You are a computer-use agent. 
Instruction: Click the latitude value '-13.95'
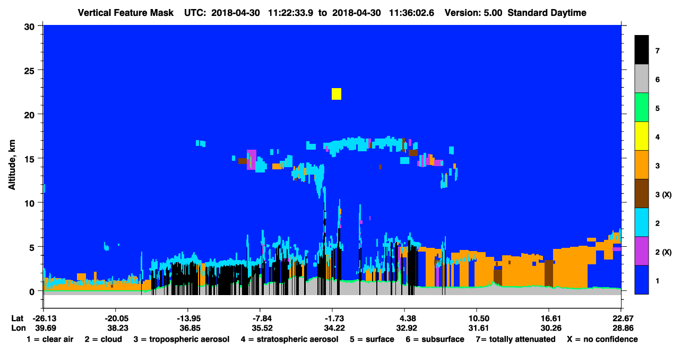coord(188,318)
